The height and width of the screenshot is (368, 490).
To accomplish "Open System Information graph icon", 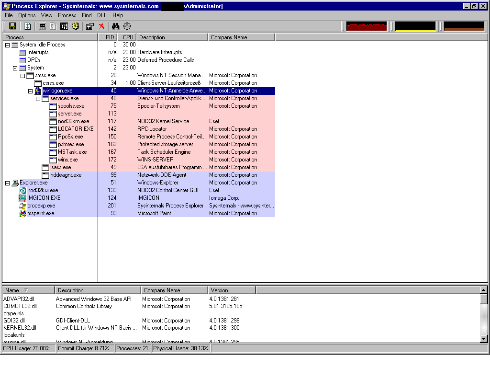I will coord(43,26).
